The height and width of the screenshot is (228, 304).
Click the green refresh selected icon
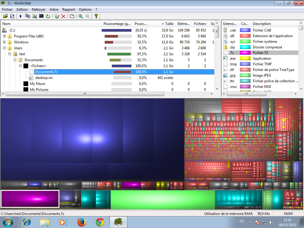(x=48, y=16)
